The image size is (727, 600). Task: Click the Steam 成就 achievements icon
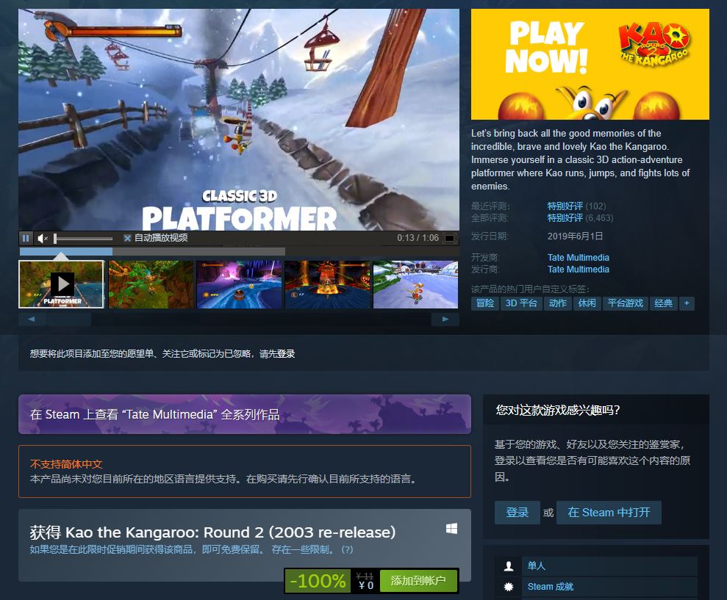coord(509,586)
